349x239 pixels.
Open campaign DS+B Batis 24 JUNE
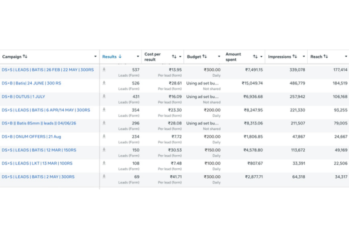(x=31, y=83)
